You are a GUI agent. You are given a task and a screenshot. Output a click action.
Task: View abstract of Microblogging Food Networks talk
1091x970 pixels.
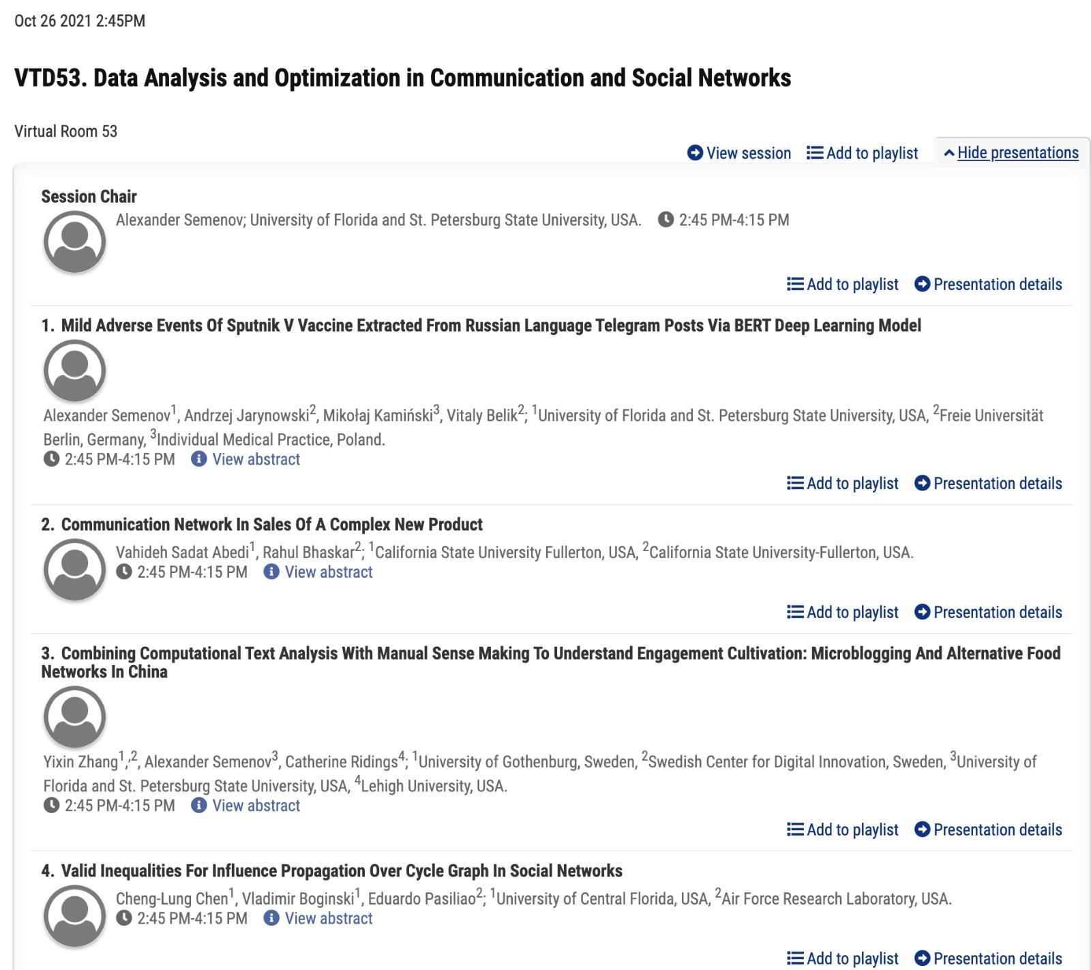point(256,806)
